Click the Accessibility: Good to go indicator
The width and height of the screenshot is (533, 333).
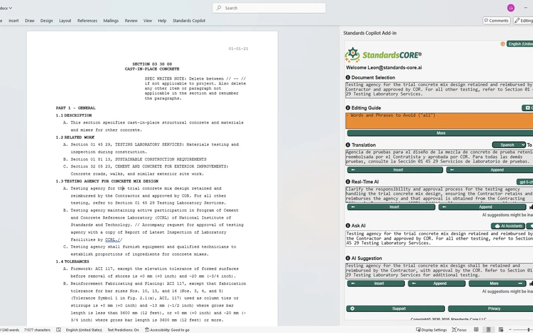pyautogui.click(x=167, y=330)
